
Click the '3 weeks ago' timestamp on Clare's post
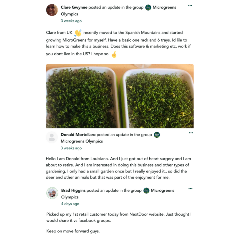71,21
